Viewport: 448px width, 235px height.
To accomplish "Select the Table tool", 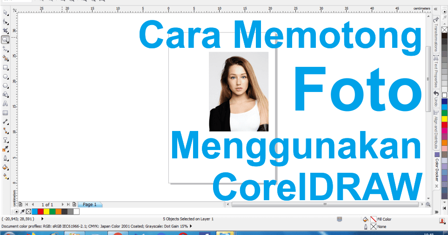I will tap(5, 113).
